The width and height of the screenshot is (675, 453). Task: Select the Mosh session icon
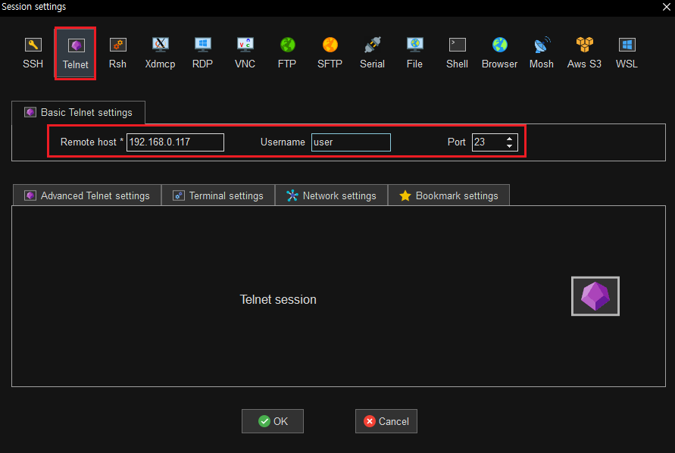[542, 53]
